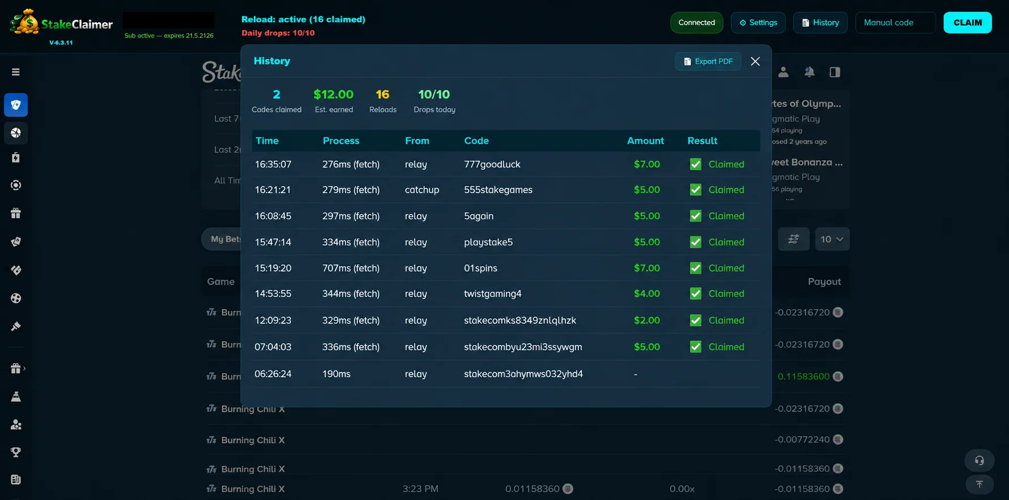This screenshot has width=1009, height=500.
Task: Open the casino cards icon in sidebar
Action: click(x=16, y=105)
